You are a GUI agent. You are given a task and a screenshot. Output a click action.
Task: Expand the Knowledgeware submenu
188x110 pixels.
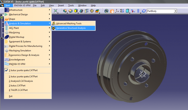pyautogui.click(x=28, y=60)
